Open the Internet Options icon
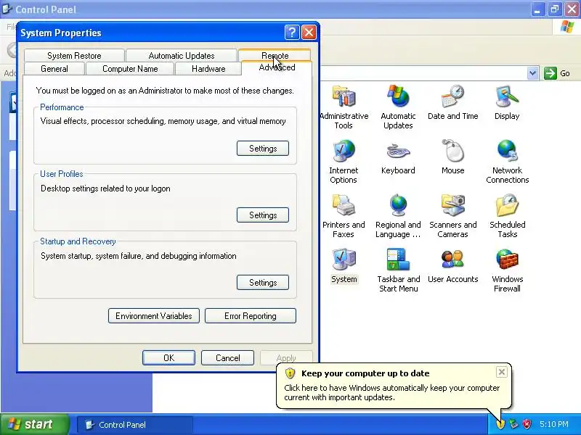The image size is (581, 435). pyautogui.click(x=344, y=162)
